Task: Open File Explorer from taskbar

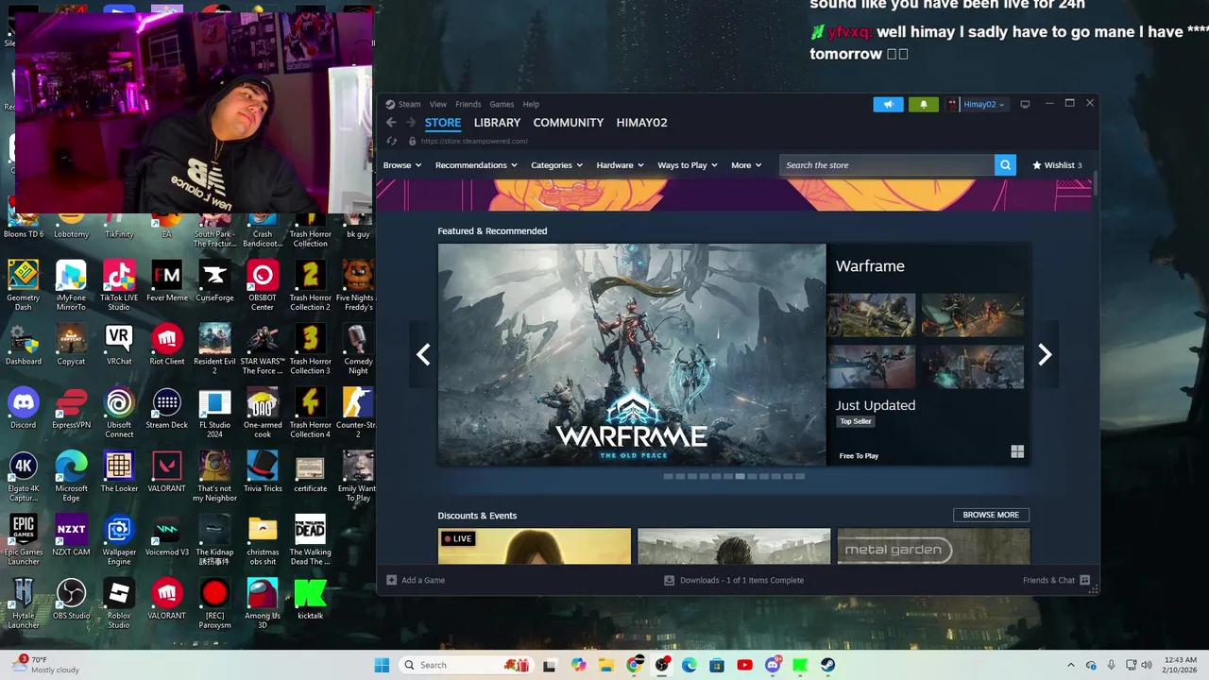Action: pos(606,665)
